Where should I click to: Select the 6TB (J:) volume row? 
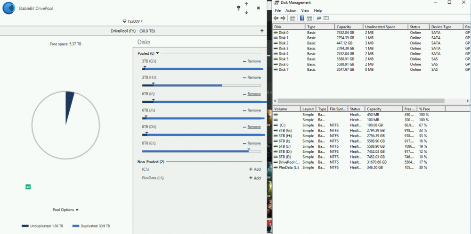click(359, 146)
